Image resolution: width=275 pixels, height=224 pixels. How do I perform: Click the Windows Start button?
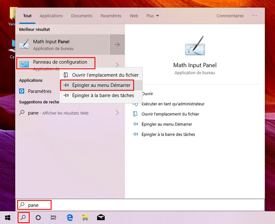click(x=8, y=218)
